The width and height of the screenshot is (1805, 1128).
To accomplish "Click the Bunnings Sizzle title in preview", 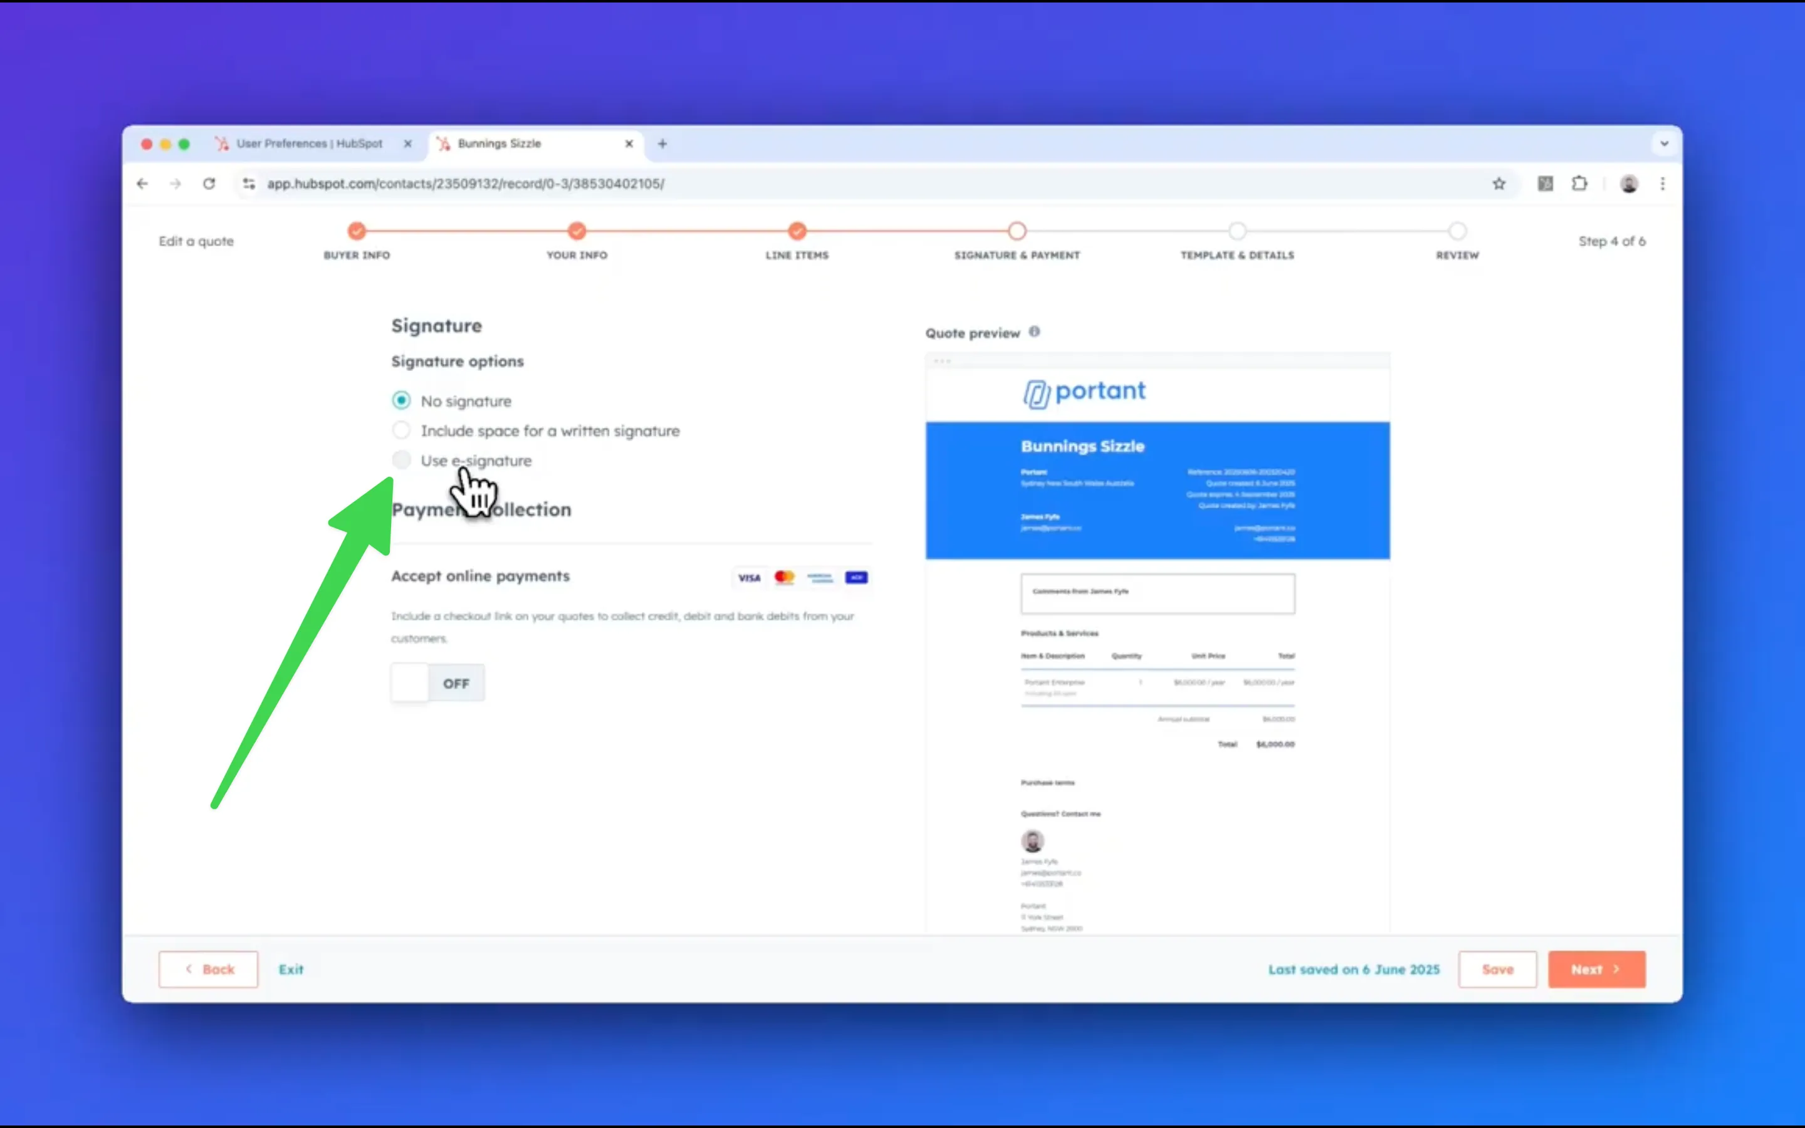I will click(x=1082, y=446).
